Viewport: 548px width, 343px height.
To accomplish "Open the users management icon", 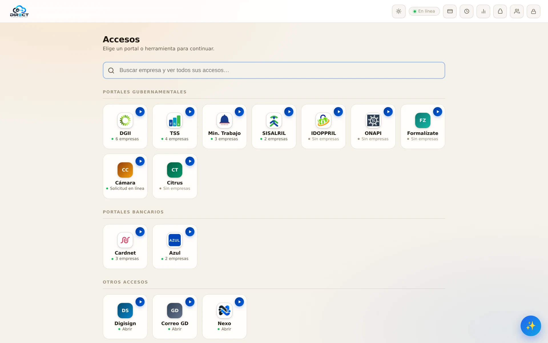I will (517, 11).
